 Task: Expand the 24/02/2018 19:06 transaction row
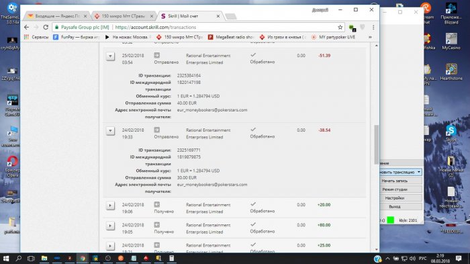click(x=110, y=206)
